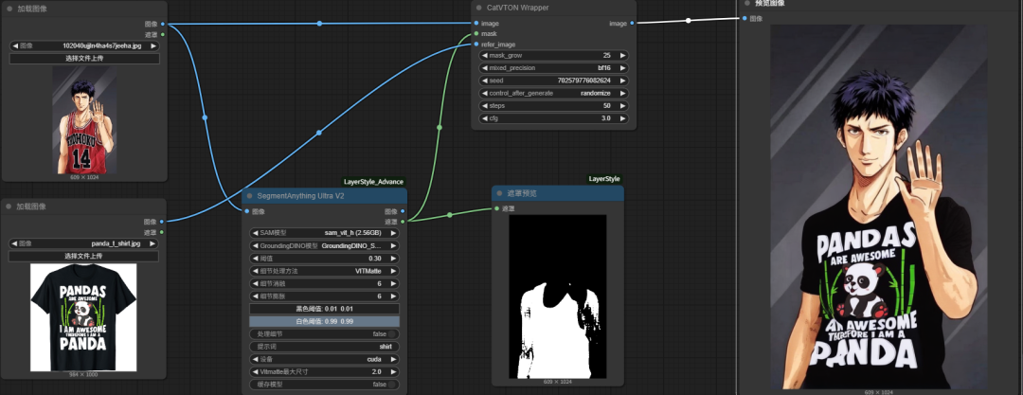Decrease mask_grow with its left arrow
Image resolution: width=1023 pixels, height=395 pixels.
coord(485,56)
